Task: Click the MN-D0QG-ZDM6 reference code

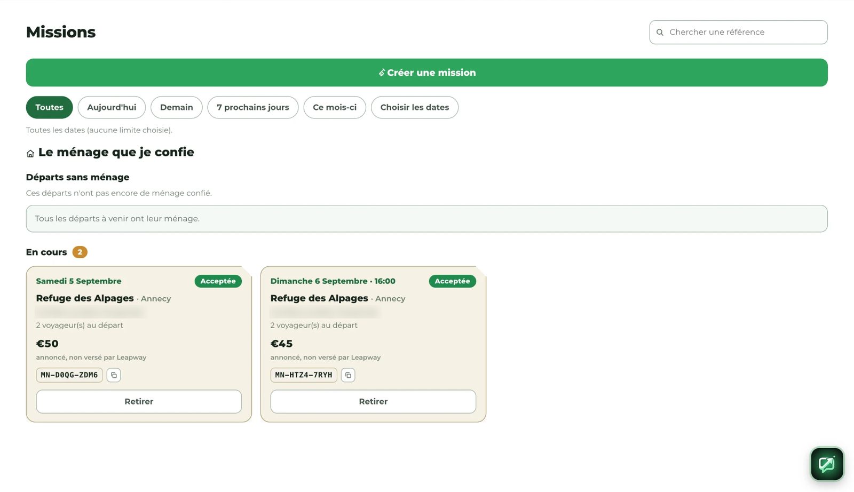Action: 69,375
